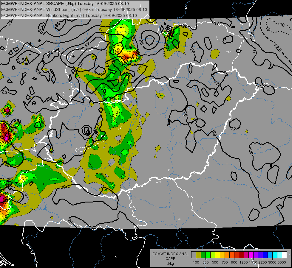Image resolution: width=292 pixels, height=268 pixels.
Task: Pick the bright green swatch after 300
Action: 208,255
